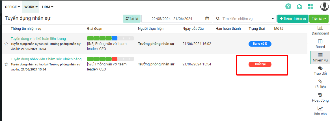Open the WORK menu
Viewport: 330px width, 121px height.
coord(31,7)
